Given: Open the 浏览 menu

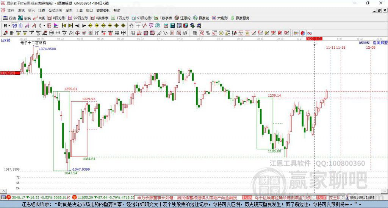Looking at the screenshot, I should click(21, 10).
